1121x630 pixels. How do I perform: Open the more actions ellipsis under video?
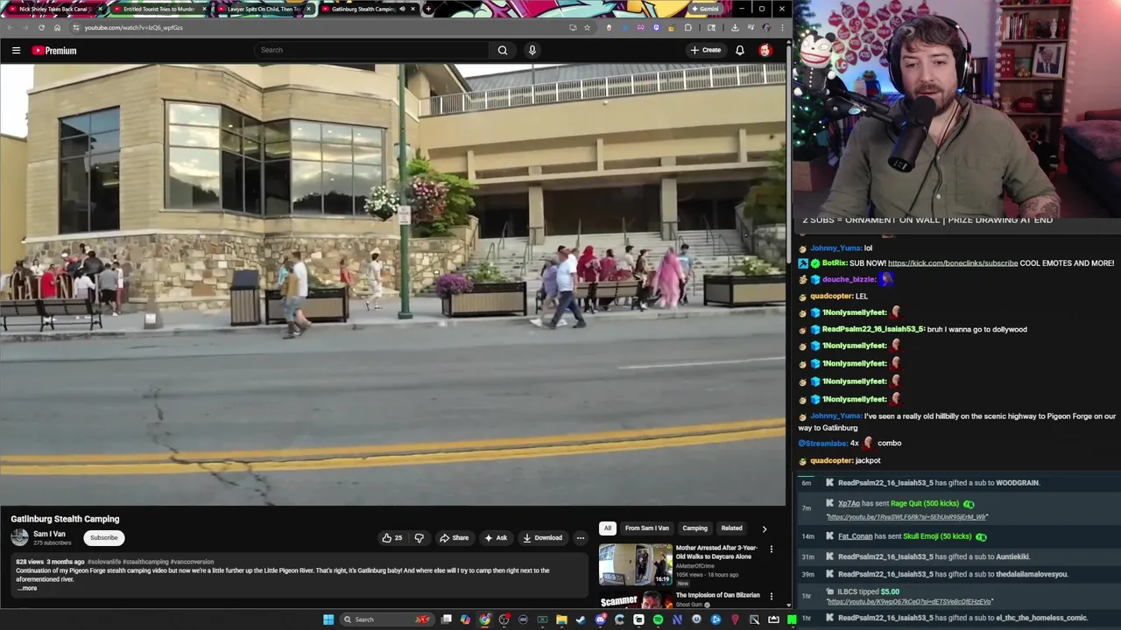pos(580,538)
